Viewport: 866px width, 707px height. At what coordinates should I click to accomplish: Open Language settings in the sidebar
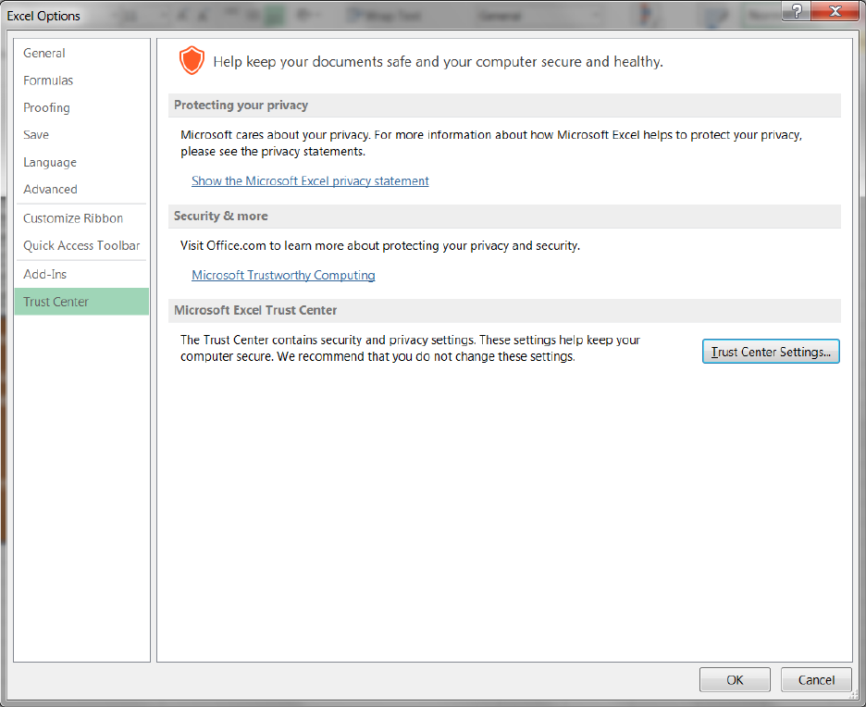pyautogui.click(x=50, y=162)
